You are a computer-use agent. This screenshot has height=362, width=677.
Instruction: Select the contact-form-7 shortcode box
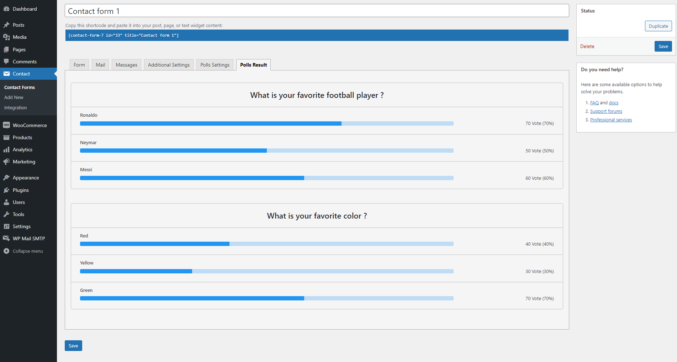[317, 35]
